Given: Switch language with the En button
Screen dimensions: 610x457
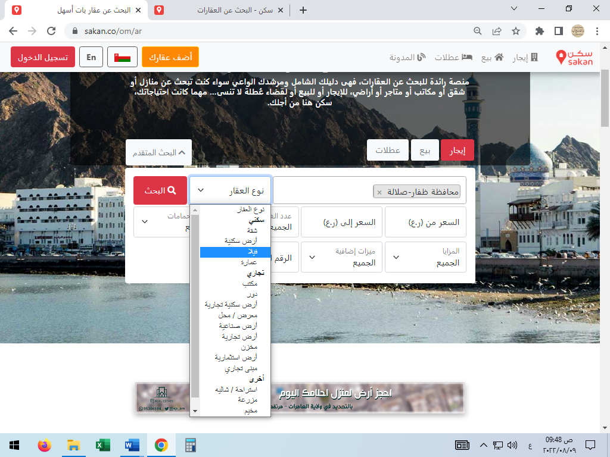Looking at the screenshot, I should pyautogui.click(x=91, y=57).
